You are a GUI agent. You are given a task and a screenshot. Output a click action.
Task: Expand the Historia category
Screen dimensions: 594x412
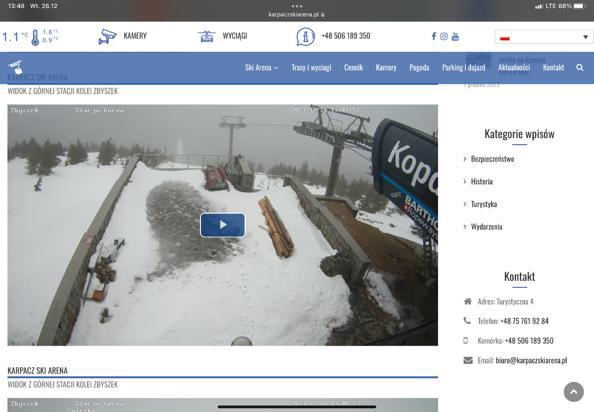point(482,181)
